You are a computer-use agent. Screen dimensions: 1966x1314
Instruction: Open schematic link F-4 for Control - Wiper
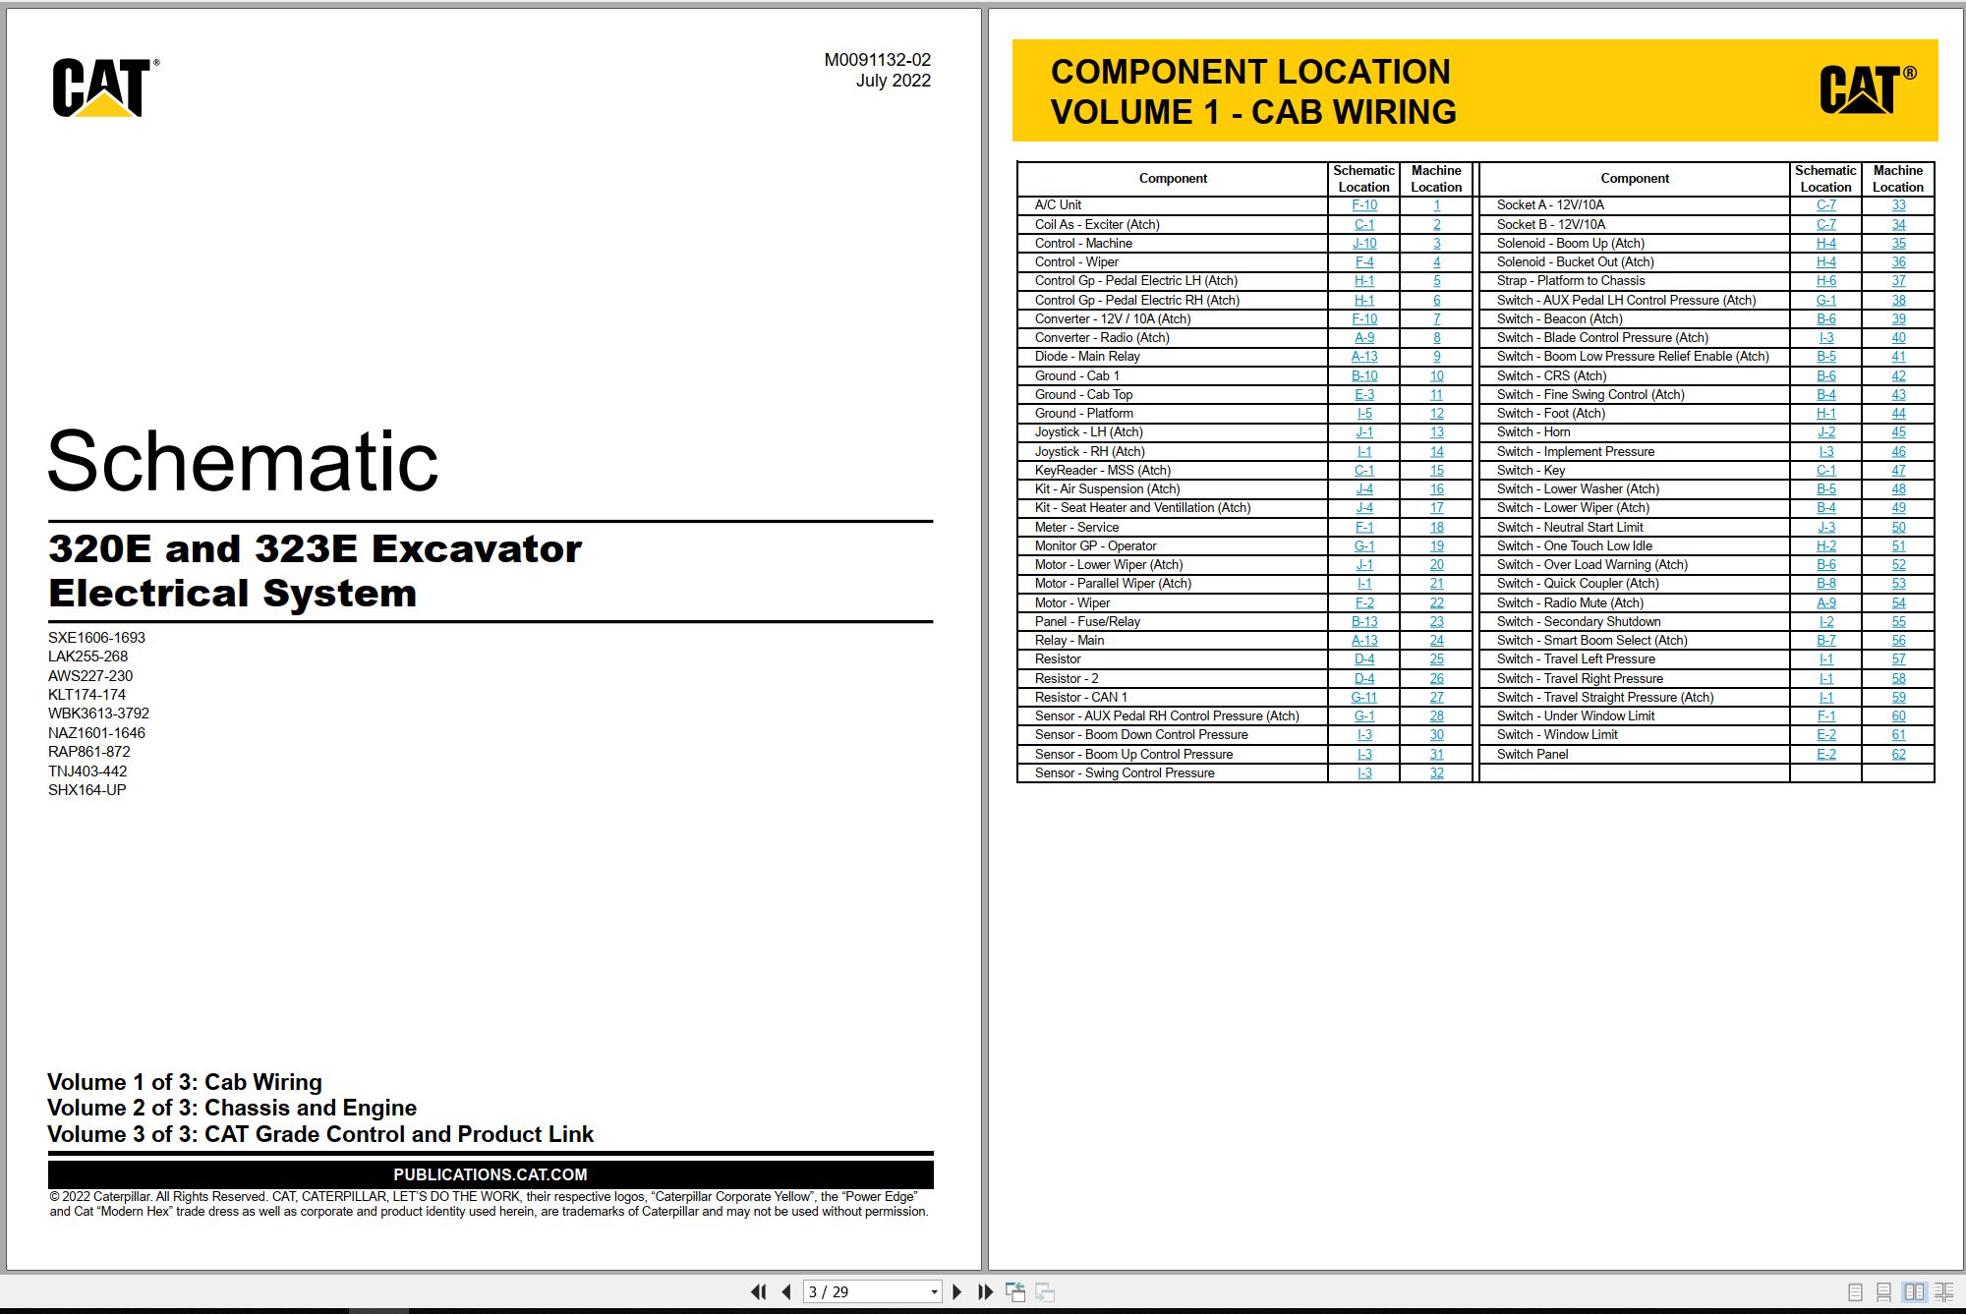(x=1364, y=261)
